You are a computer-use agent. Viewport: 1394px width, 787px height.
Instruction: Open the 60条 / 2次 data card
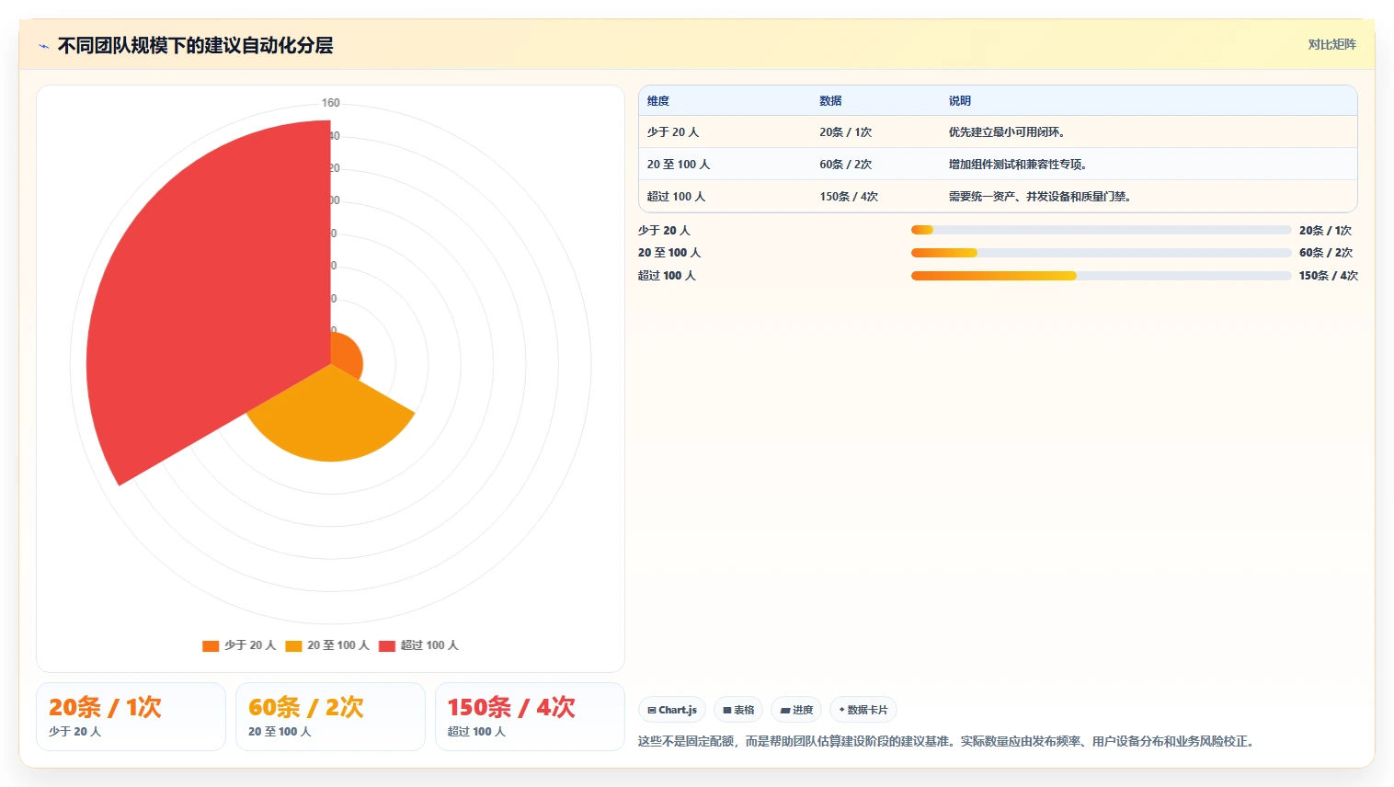330,716
